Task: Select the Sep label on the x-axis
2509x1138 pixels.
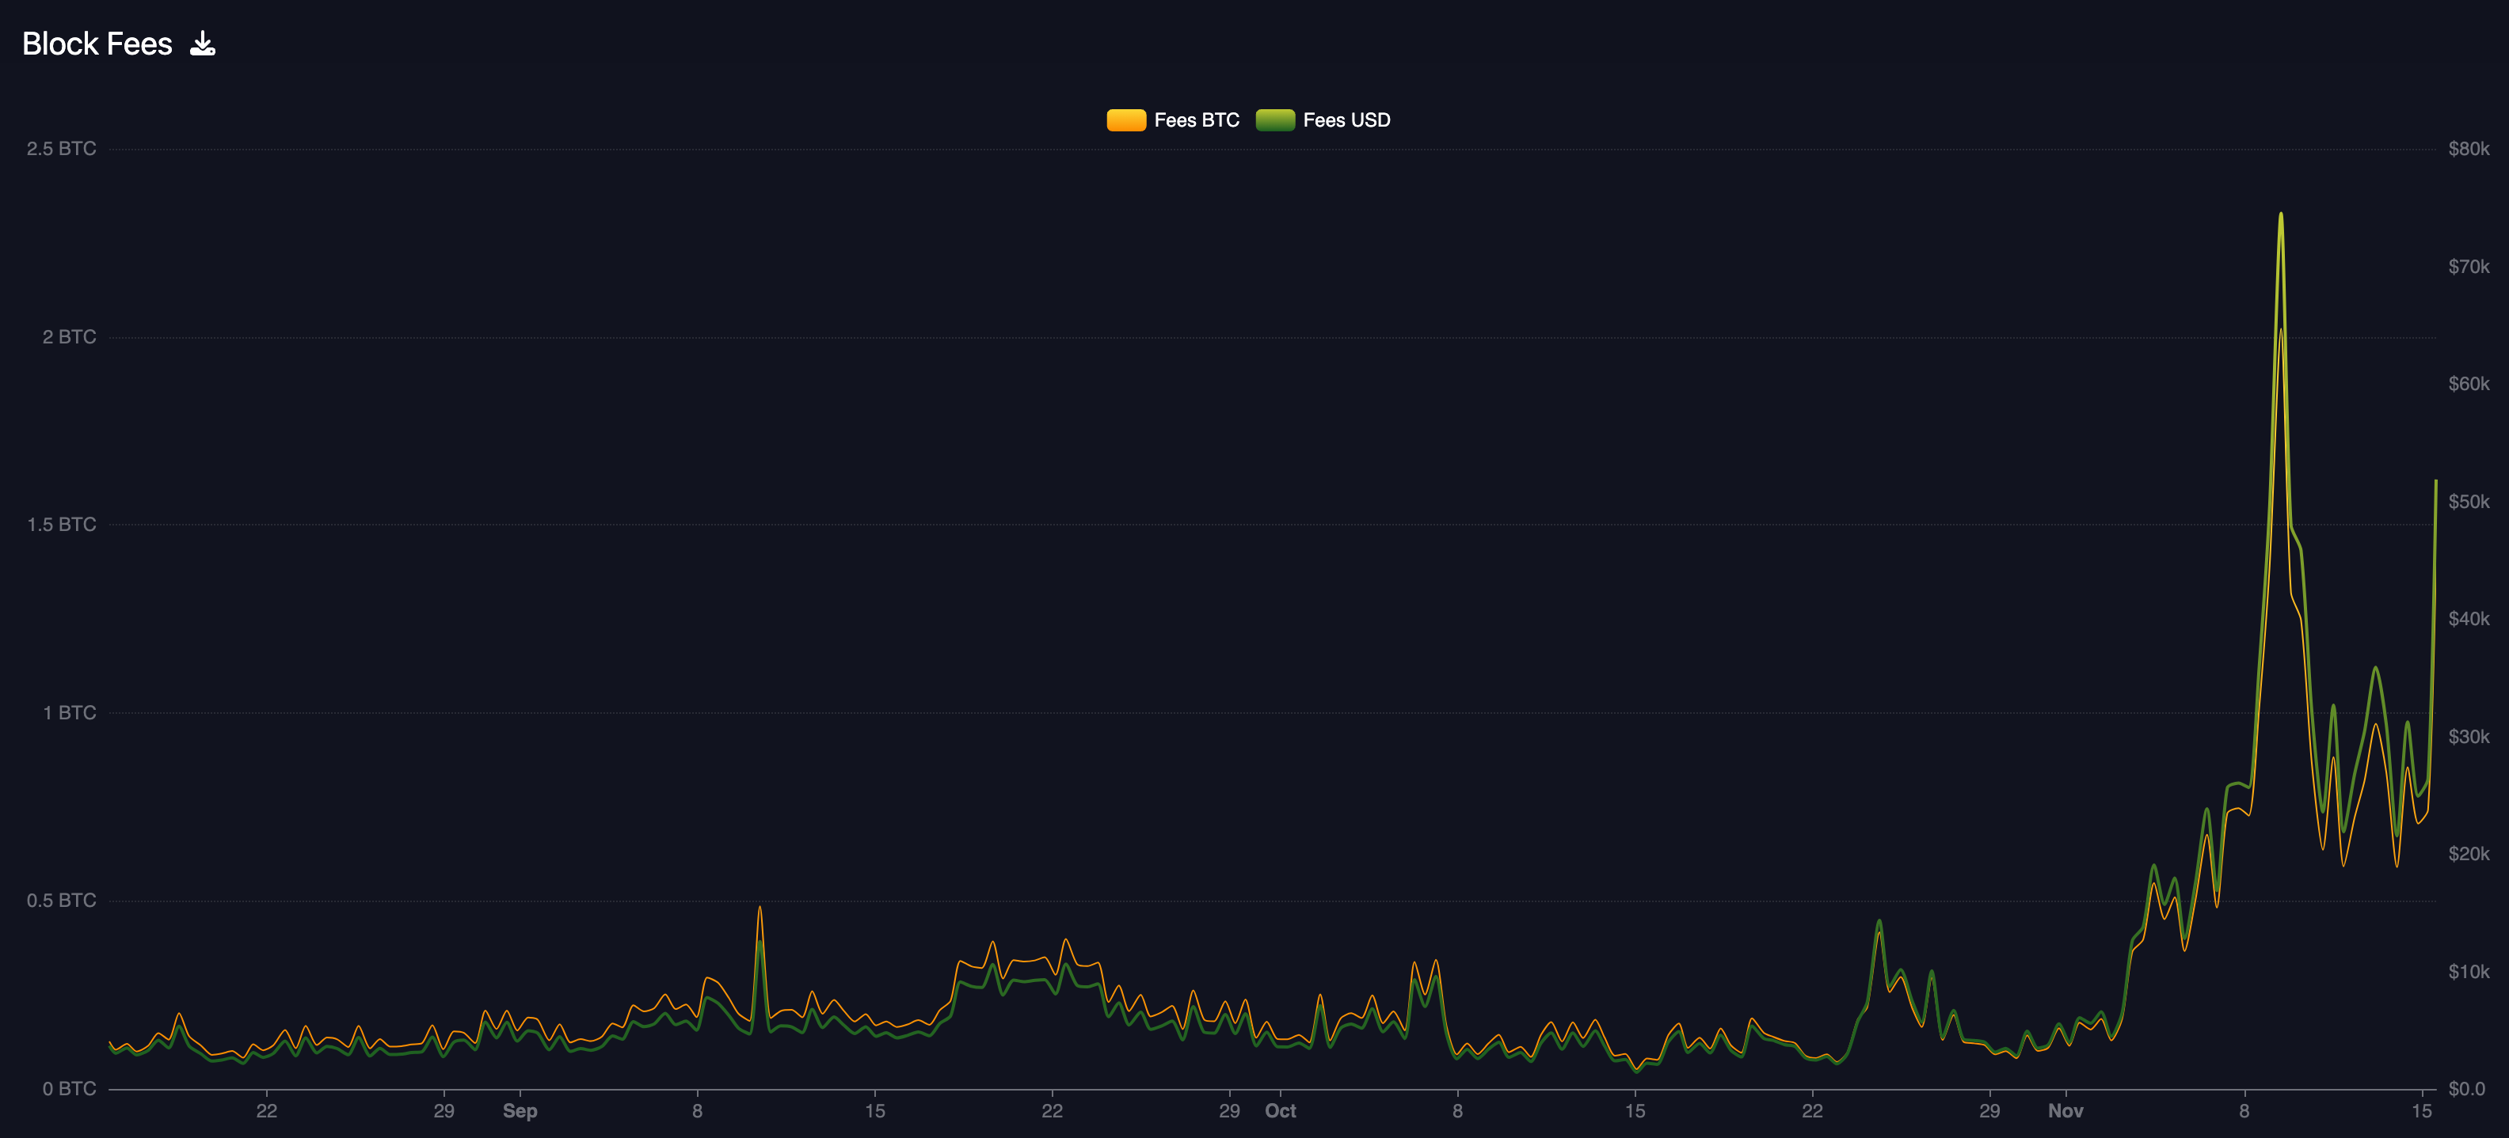Action: 521,1110
